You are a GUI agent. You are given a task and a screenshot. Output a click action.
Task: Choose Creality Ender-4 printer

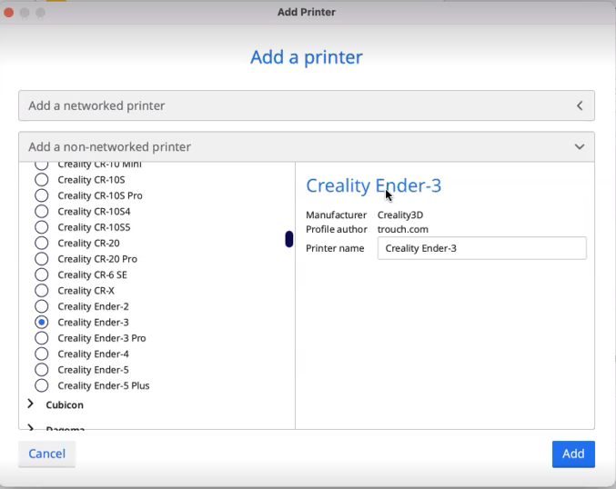[x=41, y=354]
